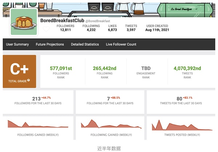Click the 265,442nd following rank
Screen dimensions: 218x152
(x=105, y=68)
